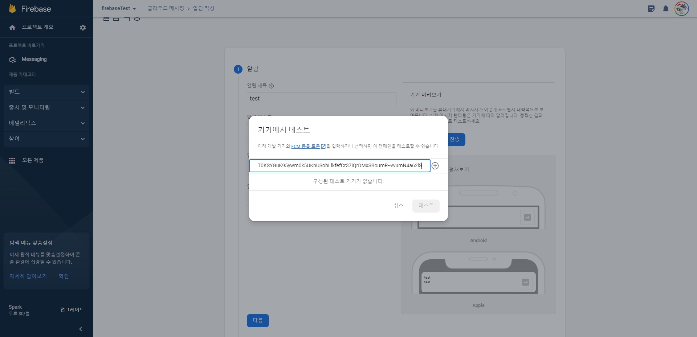Open the all products grid icon
697x337 pixels.
coord(12,160)
